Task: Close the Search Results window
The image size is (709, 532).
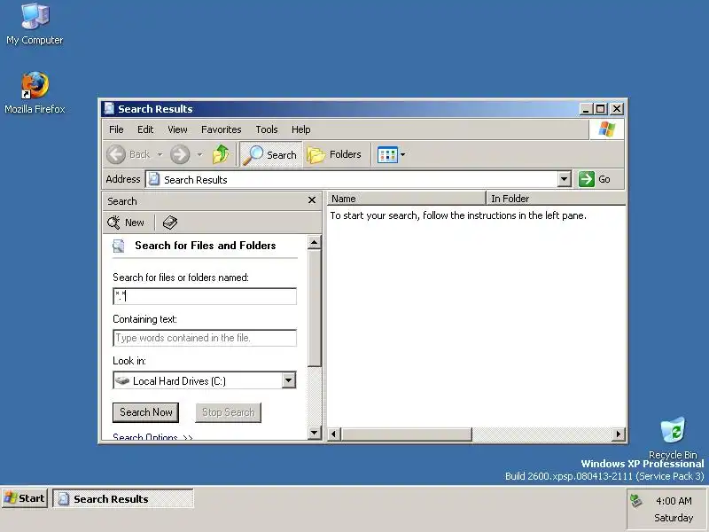Action: (x=617, y=109)
